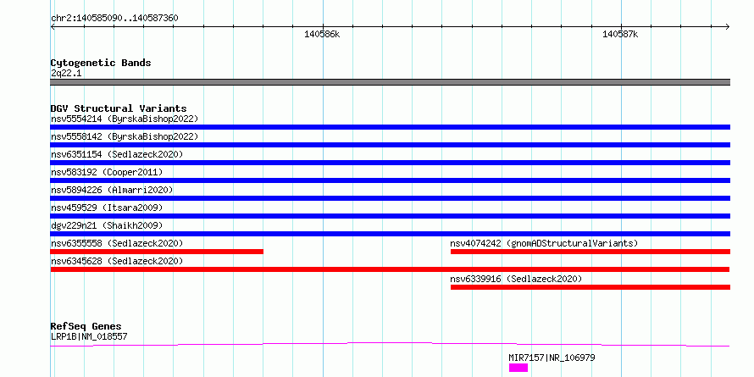
Task: Click the blue bar for nsv5558142
Action: tap(390, 145)
